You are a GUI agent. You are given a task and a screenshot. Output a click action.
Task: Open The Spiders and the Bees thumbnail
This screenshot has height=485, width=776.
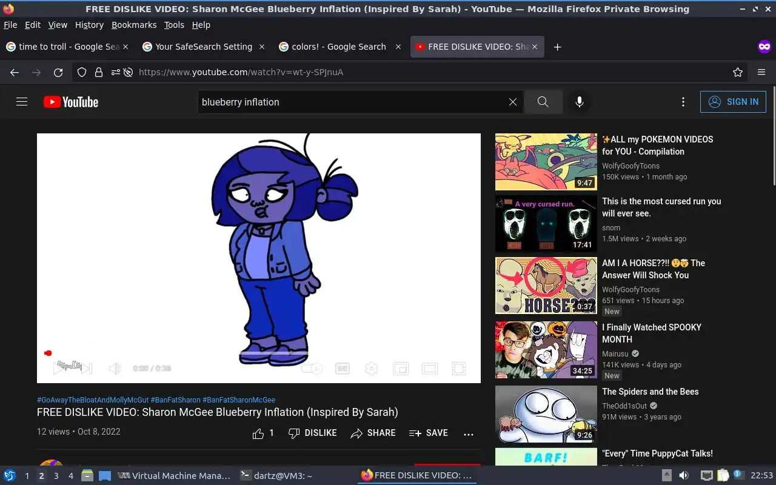coord(546,414)
